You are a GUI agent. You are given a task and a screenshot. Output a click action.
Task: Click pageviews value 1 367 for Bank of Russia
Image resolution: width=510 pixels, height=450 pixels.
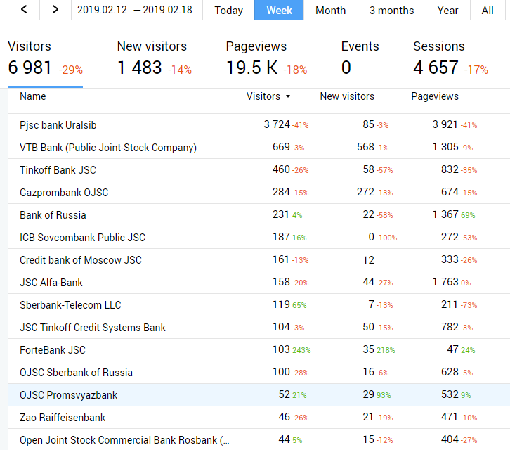(445, 214)
